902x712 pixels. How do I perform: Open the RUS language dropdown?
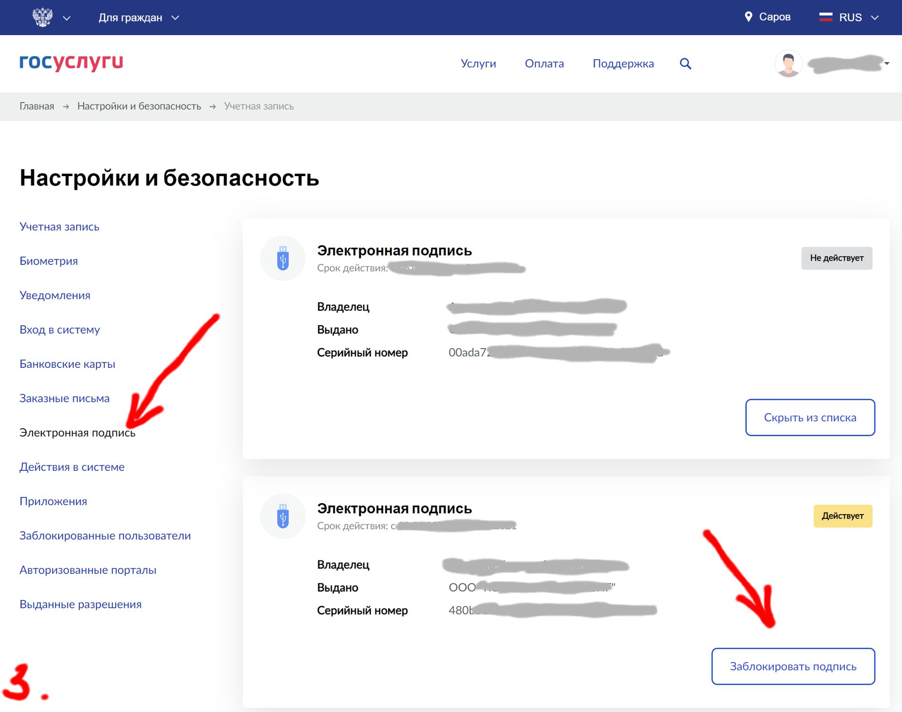coord(859,18)
